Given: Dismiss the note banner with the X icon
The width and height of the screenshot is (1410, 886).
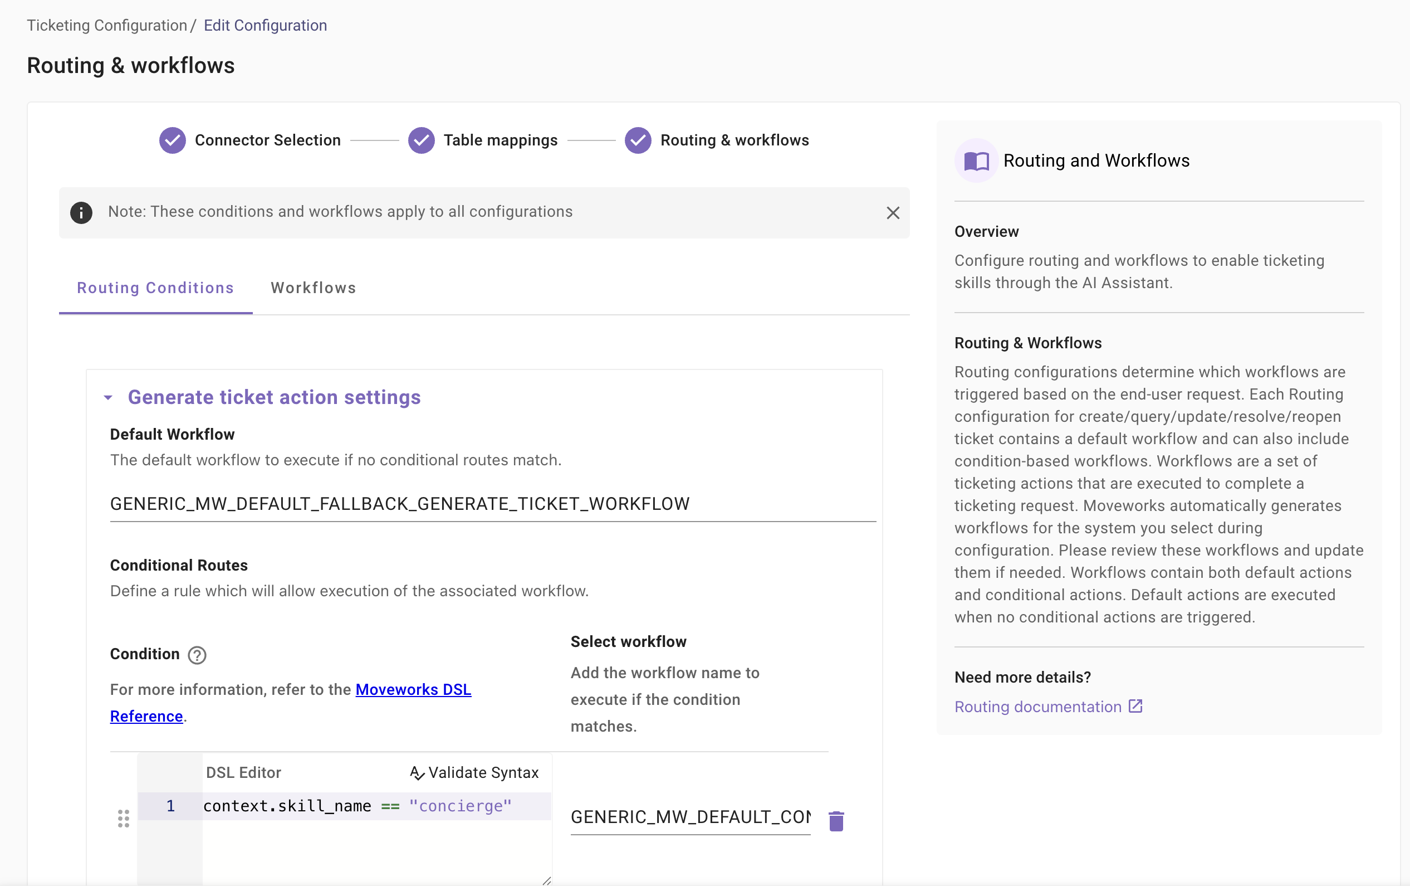Looking at the screenshot, I should (892, 213).
